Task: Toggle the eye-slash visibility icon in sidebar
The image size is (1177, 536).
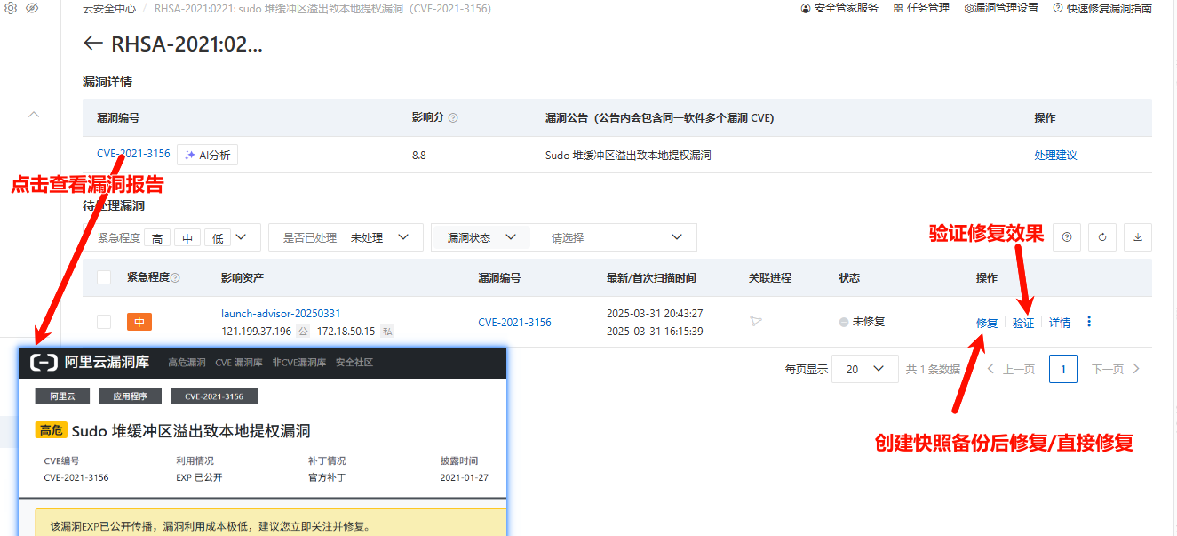Action: tap(32, 8)
